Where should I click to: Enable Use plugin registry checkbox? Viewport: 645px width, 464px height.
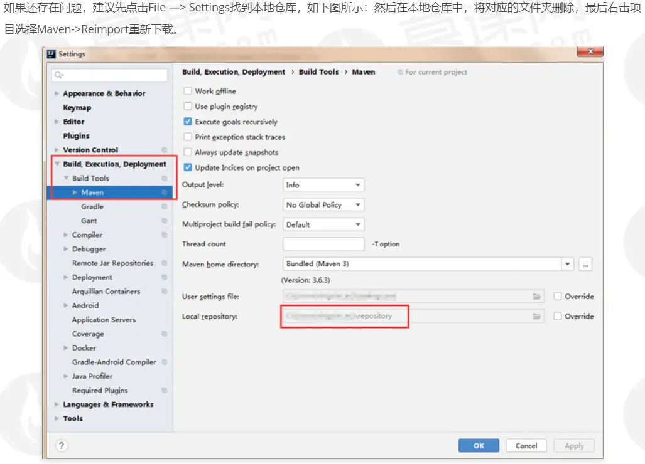(x=188, y=107)
